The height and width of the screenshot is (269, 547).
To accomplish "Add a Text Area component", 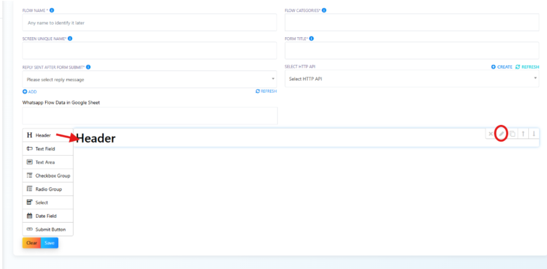I will click(x=48, y=162).
